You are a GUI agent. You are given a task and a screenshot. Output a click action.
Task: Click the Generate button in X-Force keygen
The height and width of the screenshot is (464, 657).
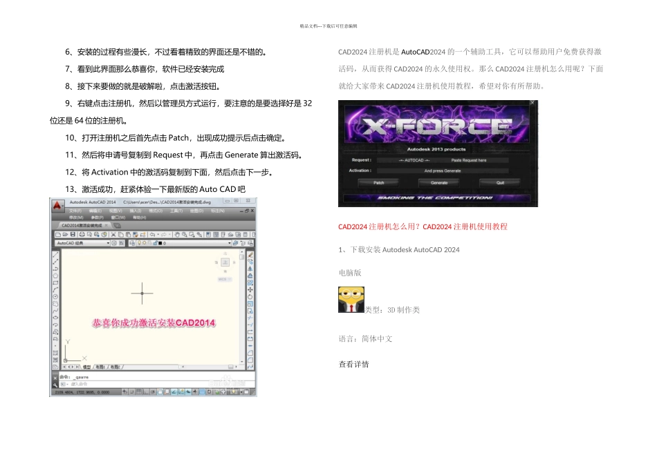click(438, 183)
